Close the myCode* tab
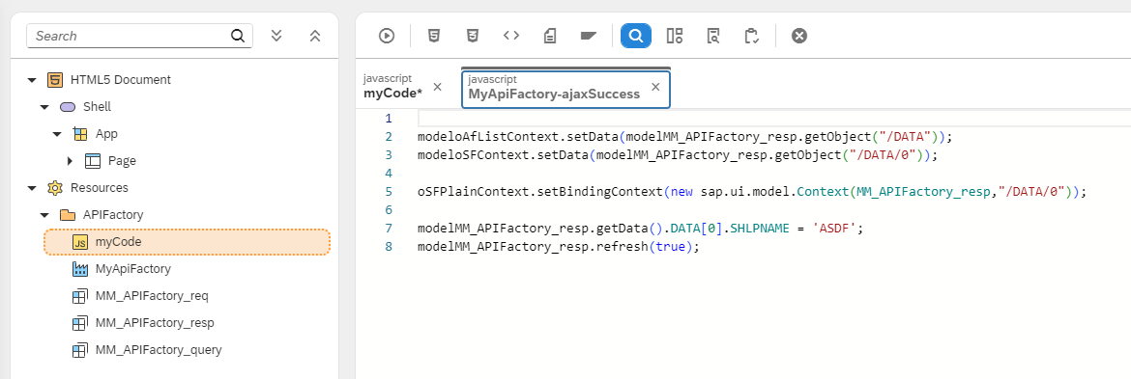Image resolution: width=1131 pixels, height=379 pixels. [437, 87]
